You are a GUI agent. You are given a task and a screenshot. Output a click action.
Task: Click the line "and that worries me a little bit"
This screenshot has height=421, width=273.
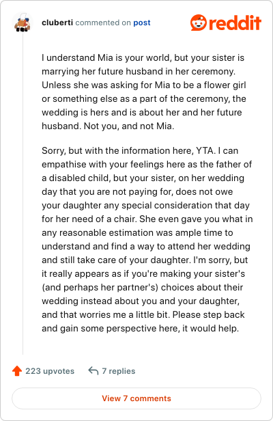pos(143,314)
